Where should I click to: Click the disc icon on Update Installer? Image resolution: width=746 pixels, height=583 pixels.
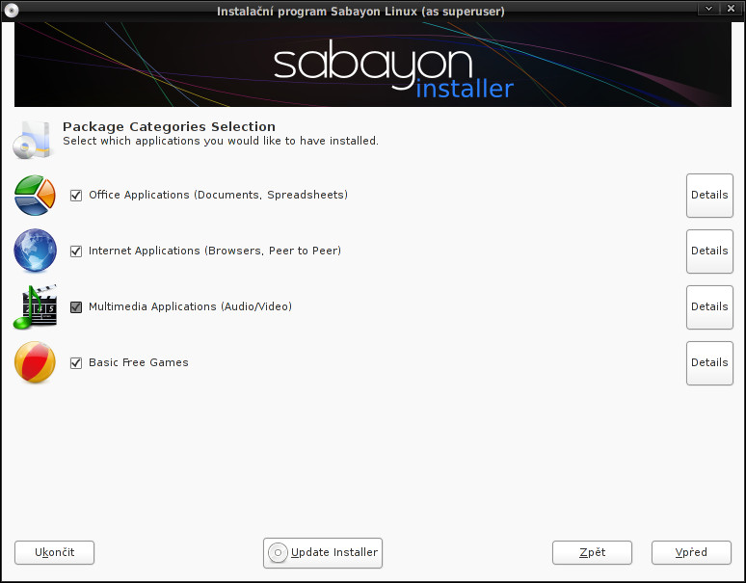[x=278, y=552]
